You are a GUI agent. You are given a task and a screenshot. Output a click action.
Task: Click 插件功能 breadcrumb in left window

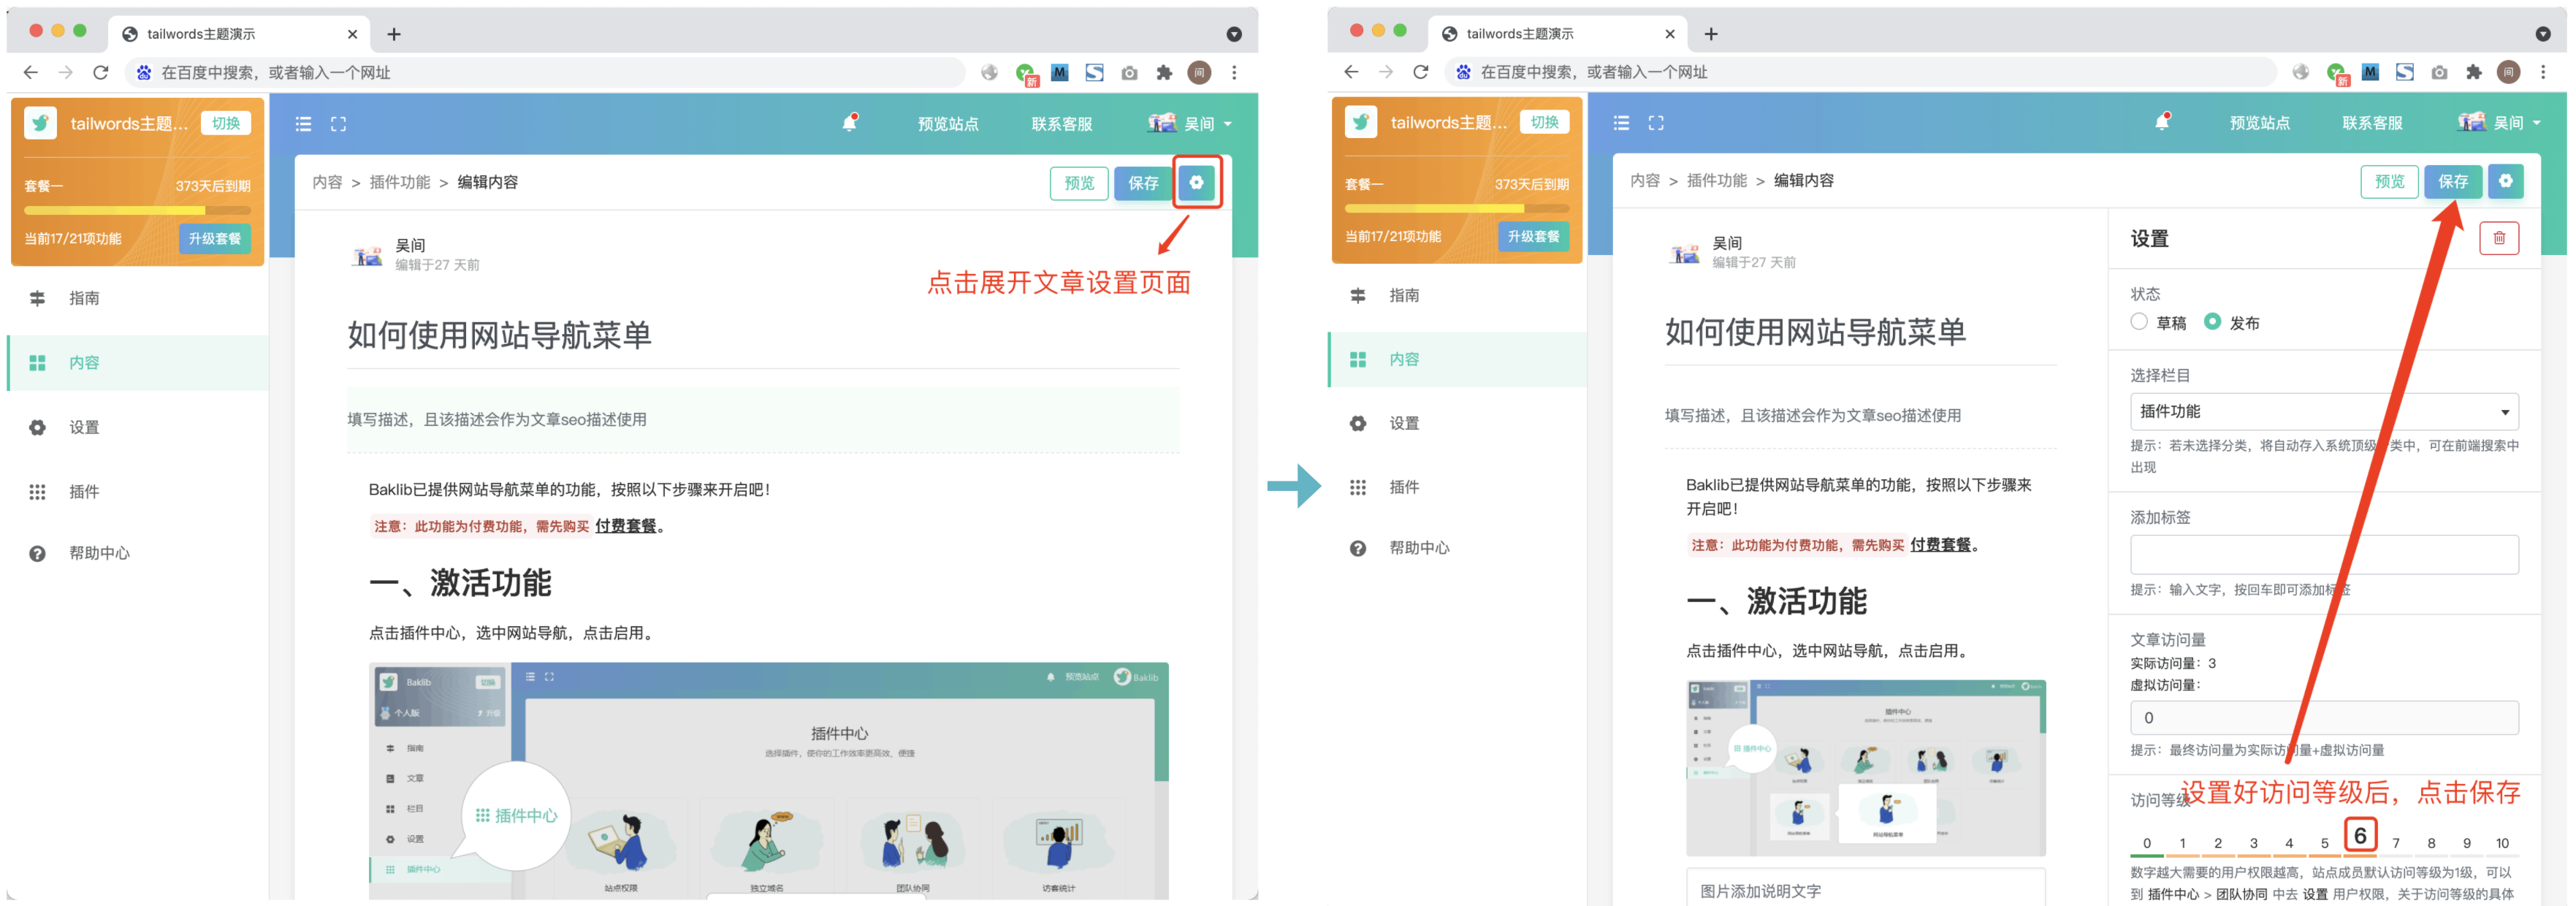tap(399, 182)
